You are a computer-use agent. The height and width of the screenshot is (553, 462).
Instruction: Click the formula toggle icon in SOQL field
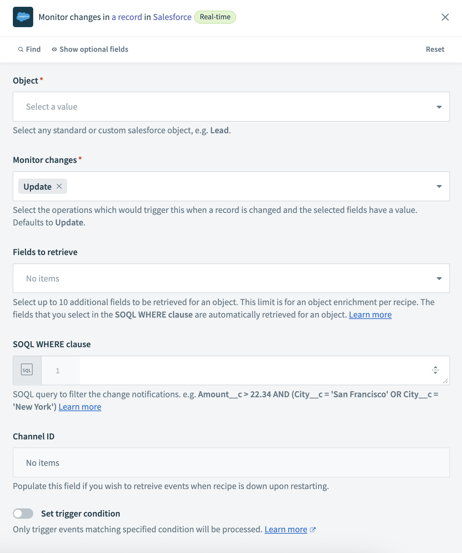435,370
